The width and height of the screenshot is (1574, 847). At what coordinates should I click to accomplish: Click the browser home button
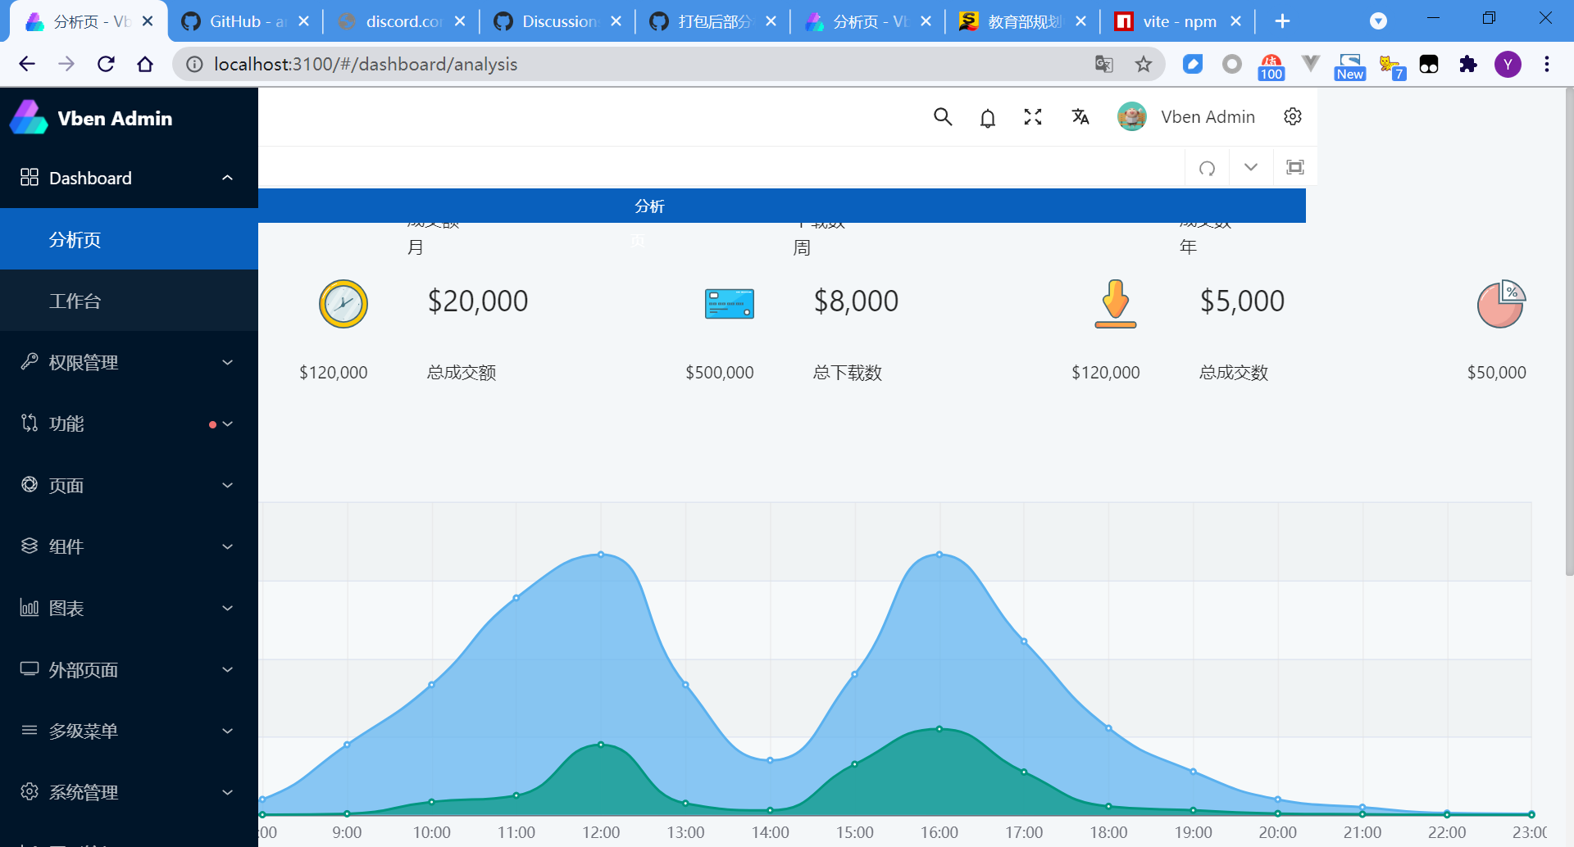click(x=145, y=64)
